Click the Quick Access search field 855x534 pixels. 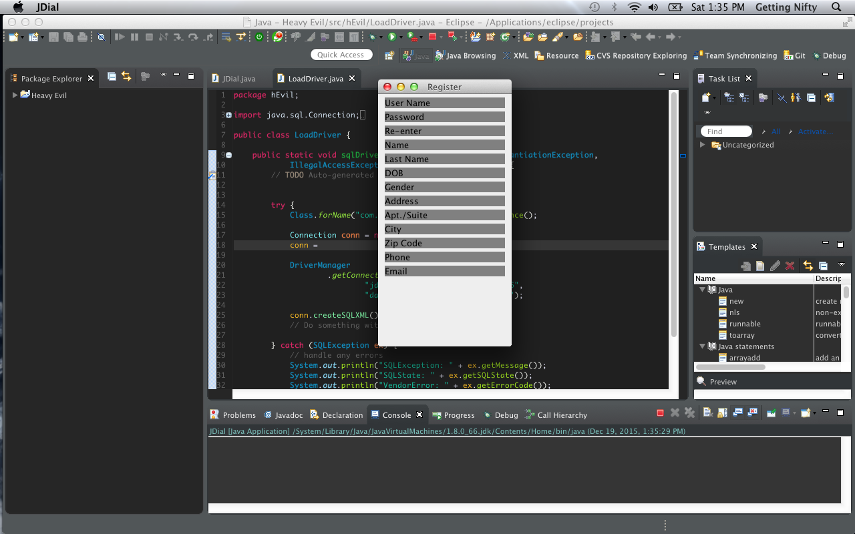pyautogui.click(x=341, y=55)
